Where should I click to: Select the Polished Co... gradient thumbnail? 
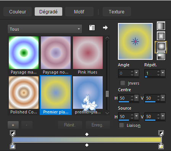(24, 92)
